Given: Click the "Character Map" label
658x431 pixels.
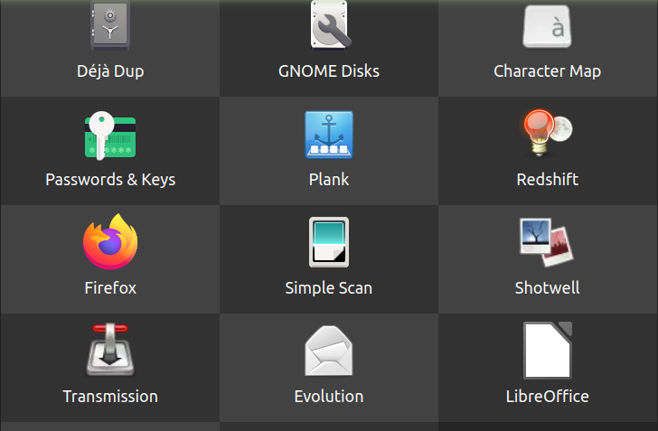Looking at the screenshot, I should pyautogui.click(x=547, y=71).
